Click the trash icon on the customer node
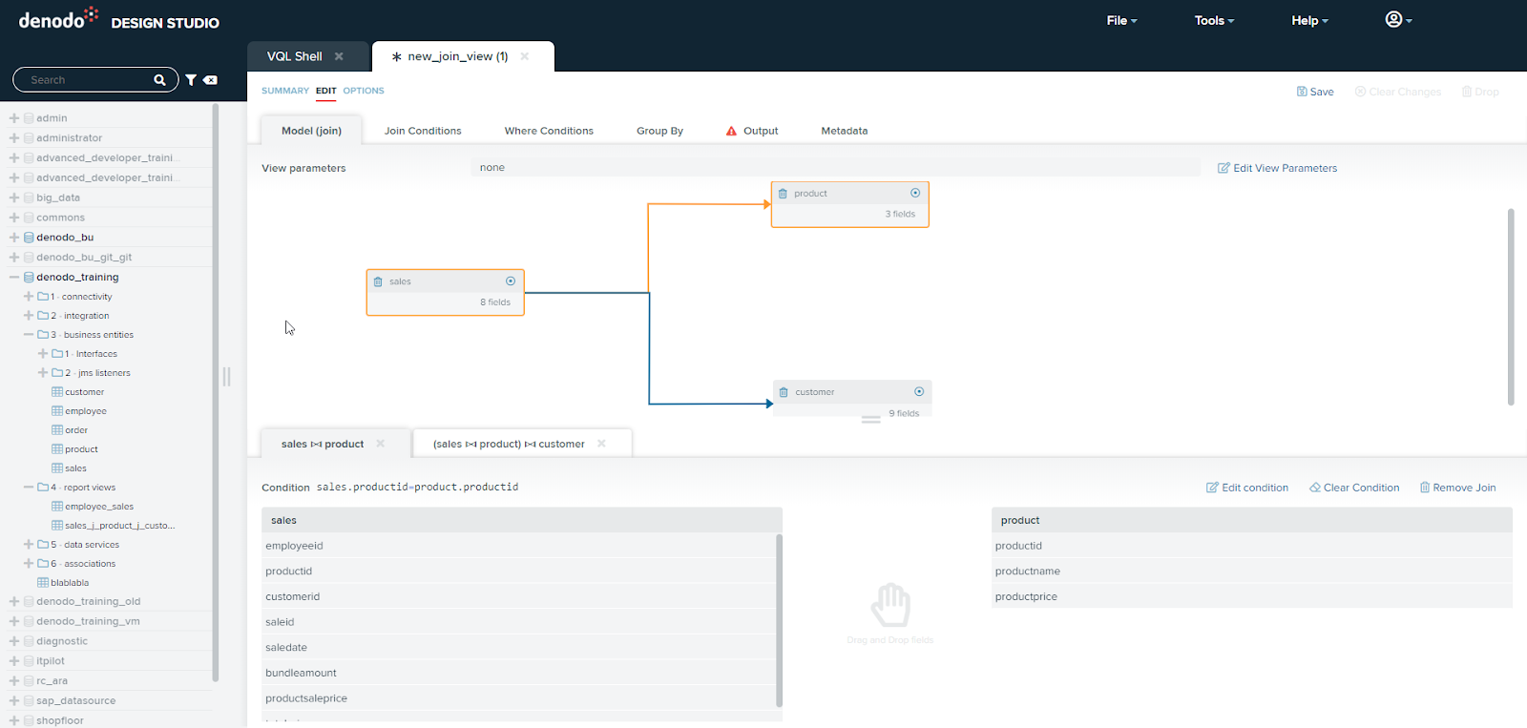Screen dimensions: 1527x728 pos(784,392)
